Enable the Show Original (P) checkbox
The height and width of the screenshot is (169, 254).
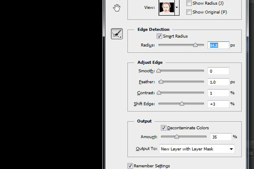189,12
